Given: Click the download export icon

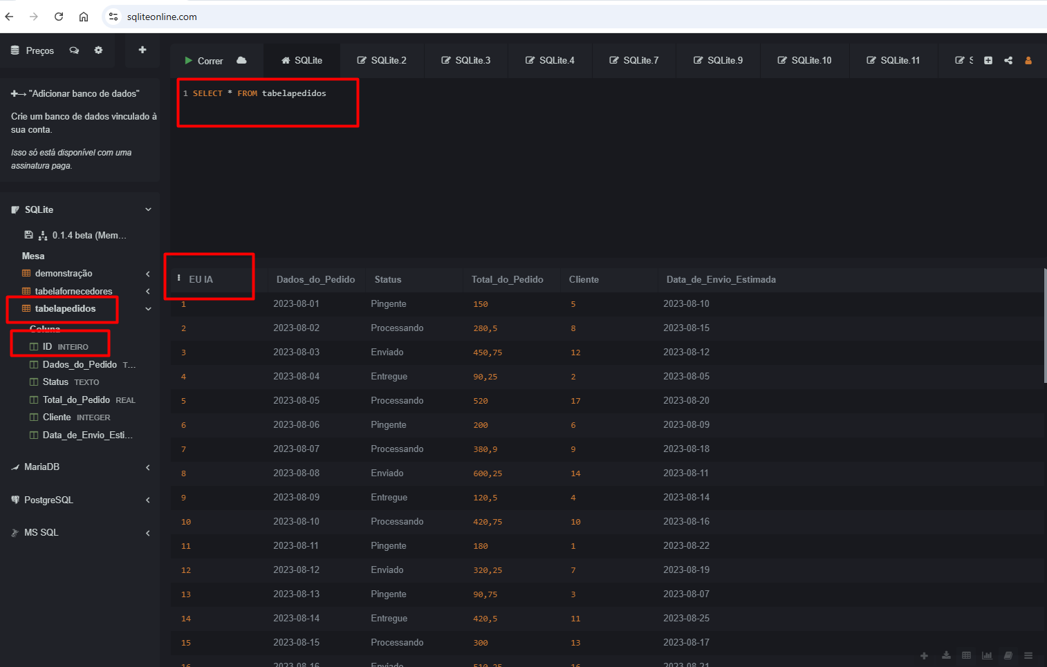Looking at the screenshot, I should (946, 655).
